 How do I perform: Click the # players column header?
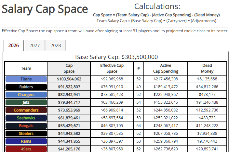(x=139, y=68)
